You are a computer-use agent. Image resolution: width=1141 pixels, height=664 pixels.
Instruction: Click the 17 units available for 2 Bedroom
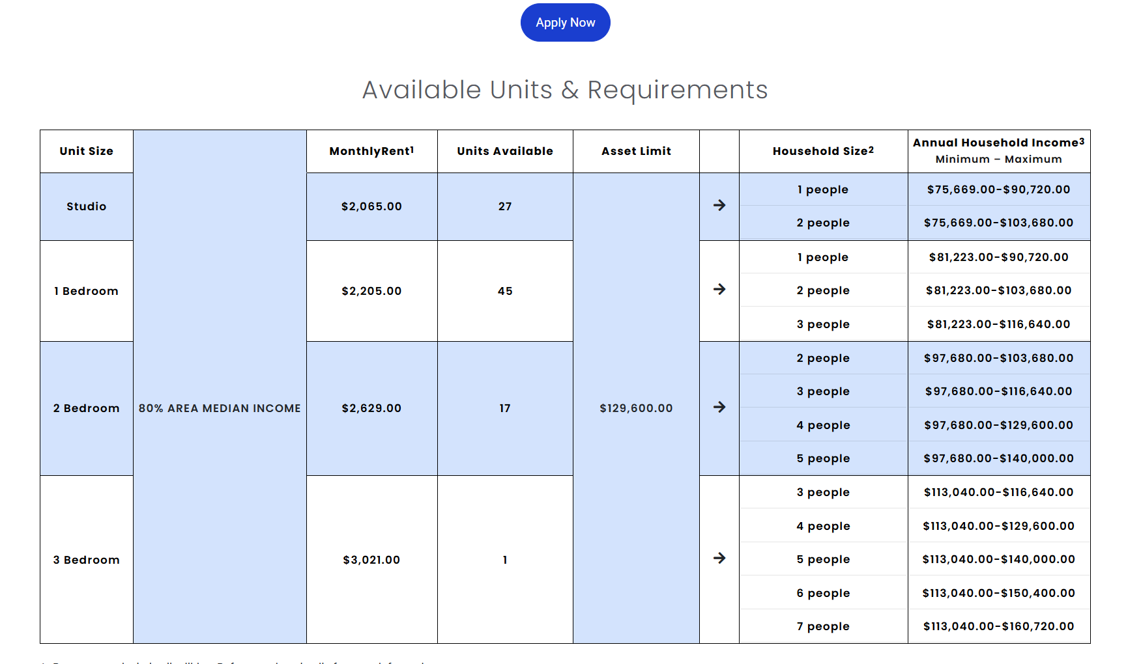(x=505, y=408)
